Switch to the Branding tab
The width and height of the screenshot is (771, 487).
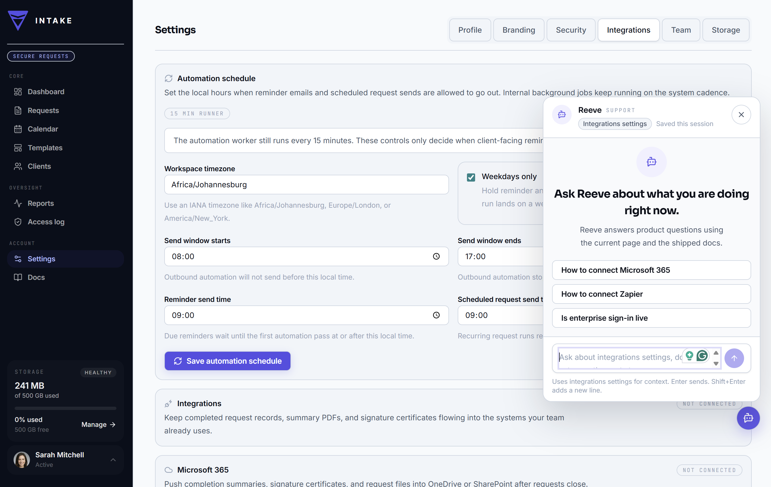point(518,30)
